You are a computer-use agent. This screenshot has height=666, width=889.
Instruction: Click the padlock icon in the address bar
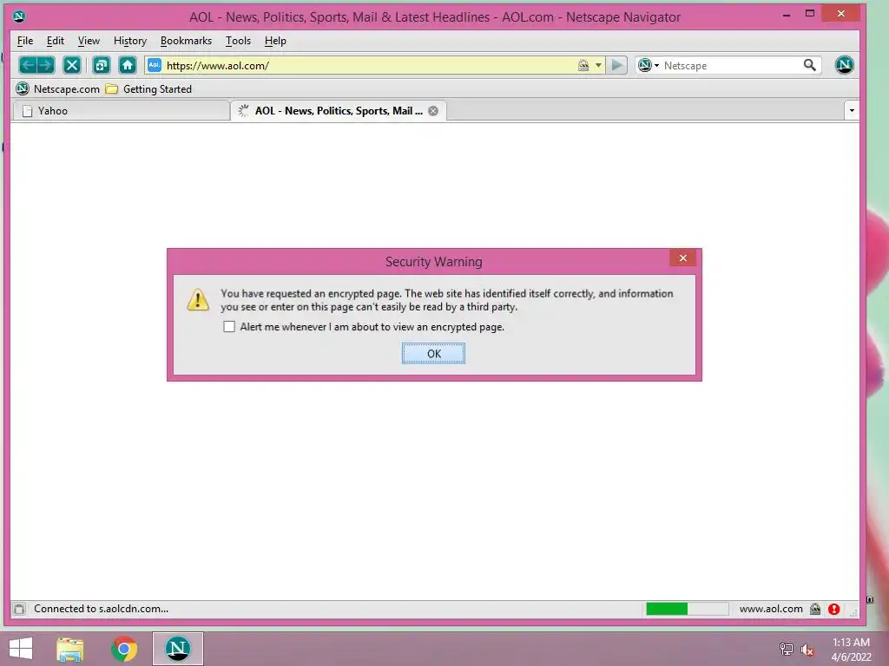[583, 65]
